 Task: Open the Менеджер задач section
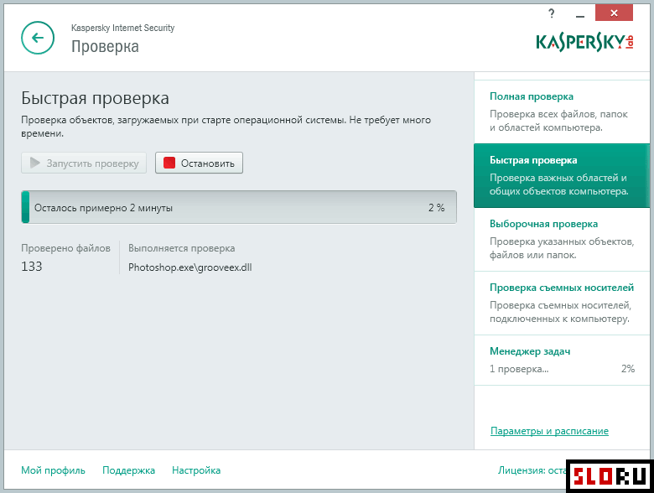click(x=562, y=361)
